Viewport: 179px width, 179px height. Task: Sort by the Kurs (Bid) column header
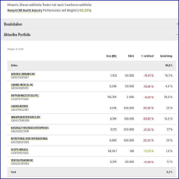point(111,56)
